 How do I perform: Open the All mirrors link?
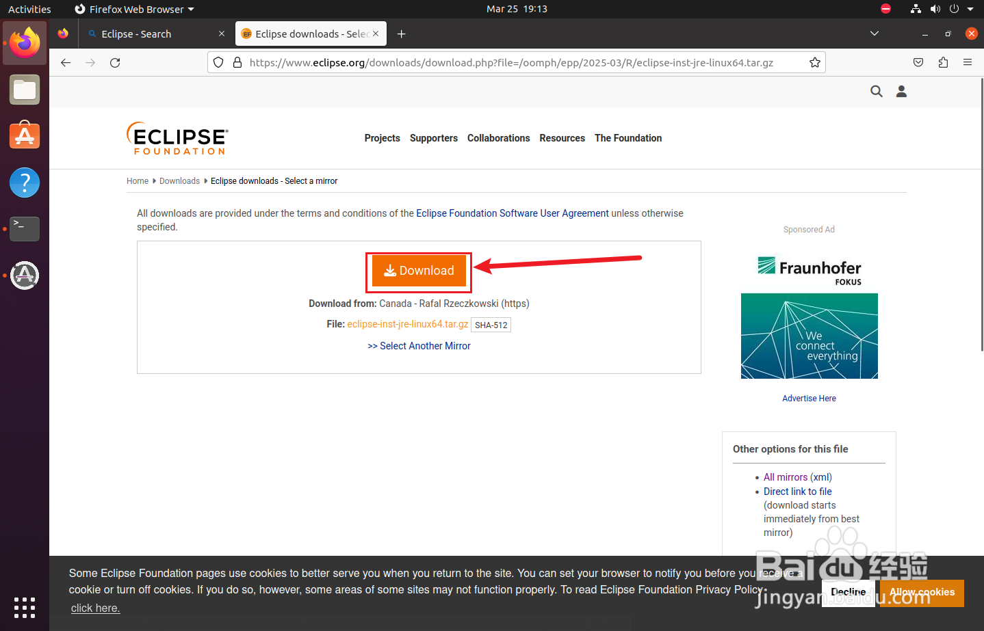point(786,477)
